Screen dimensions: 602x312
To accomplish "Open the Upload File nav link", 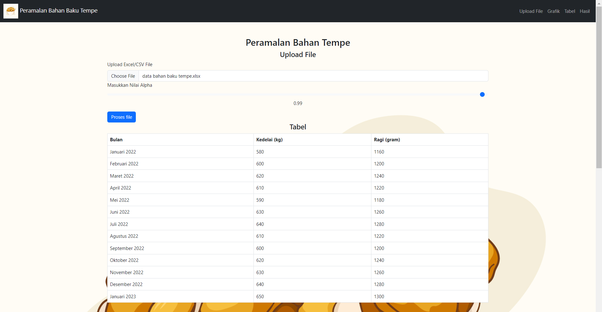I will tap(531, 11).
